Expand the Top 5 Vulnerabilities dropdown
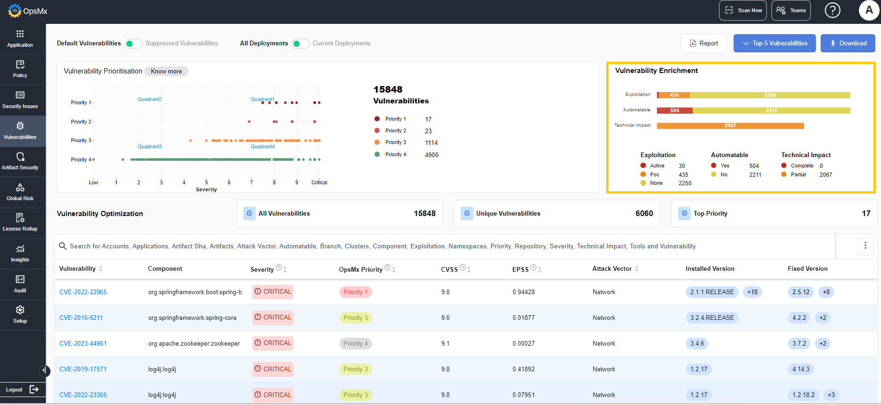 (x=774, y=43)
